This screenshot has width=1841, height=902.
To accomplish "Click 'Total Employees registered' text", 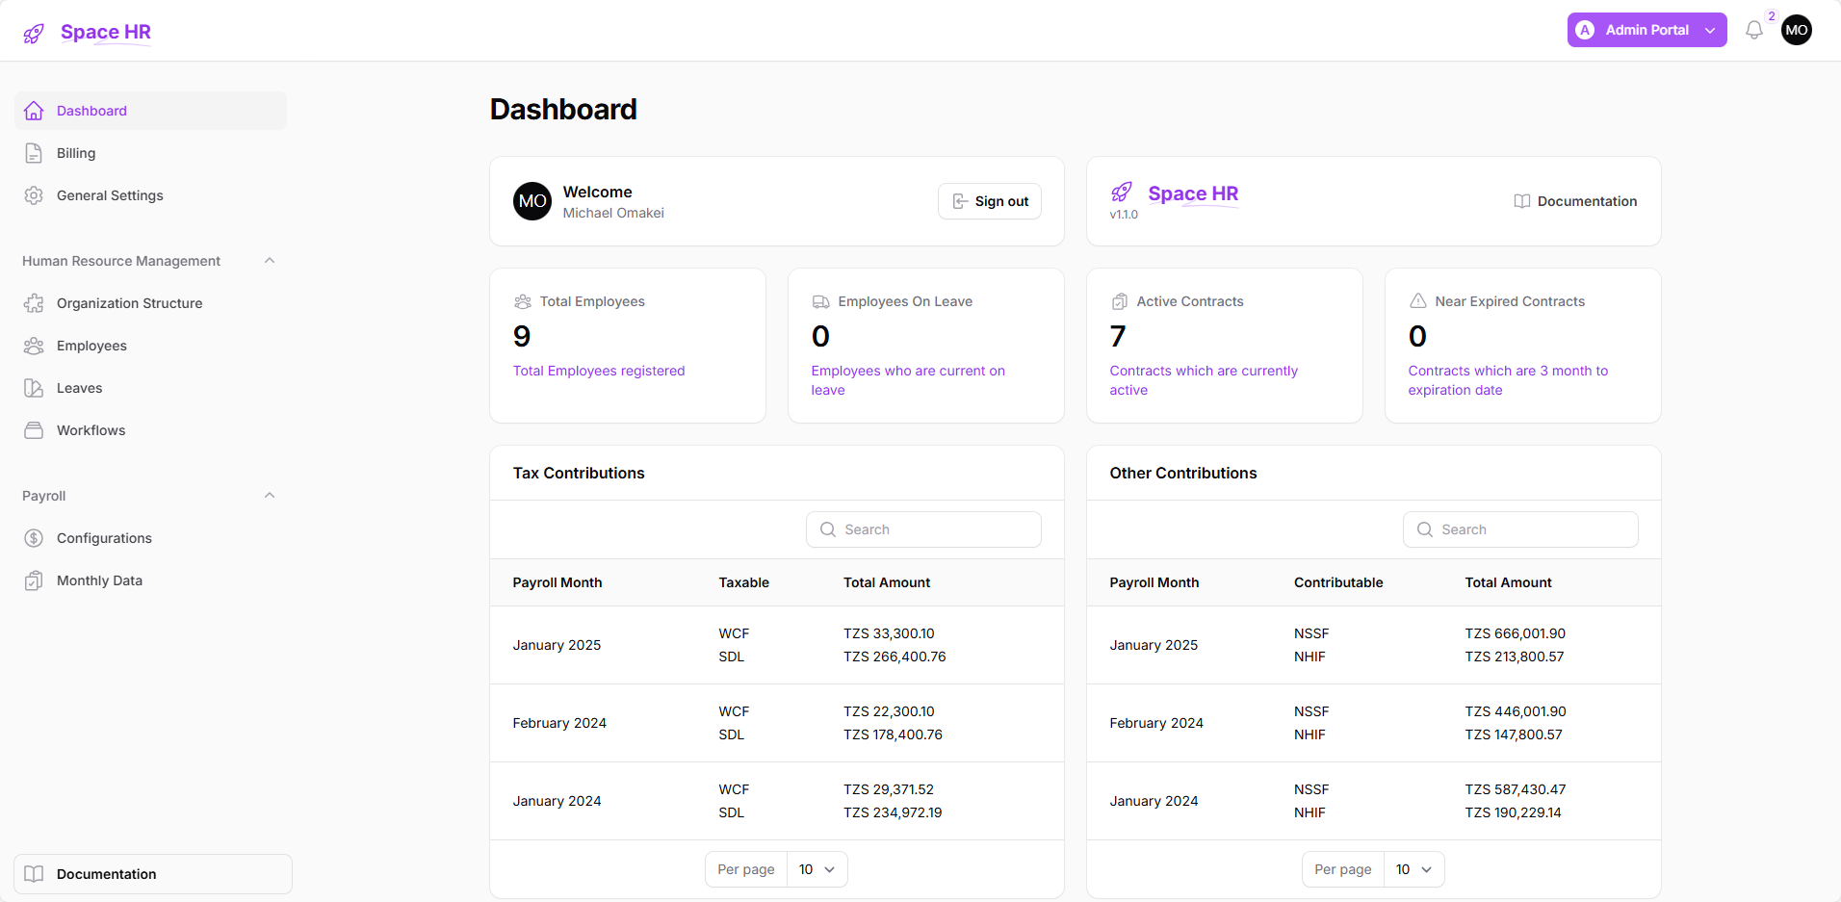I will coord(599,371).
